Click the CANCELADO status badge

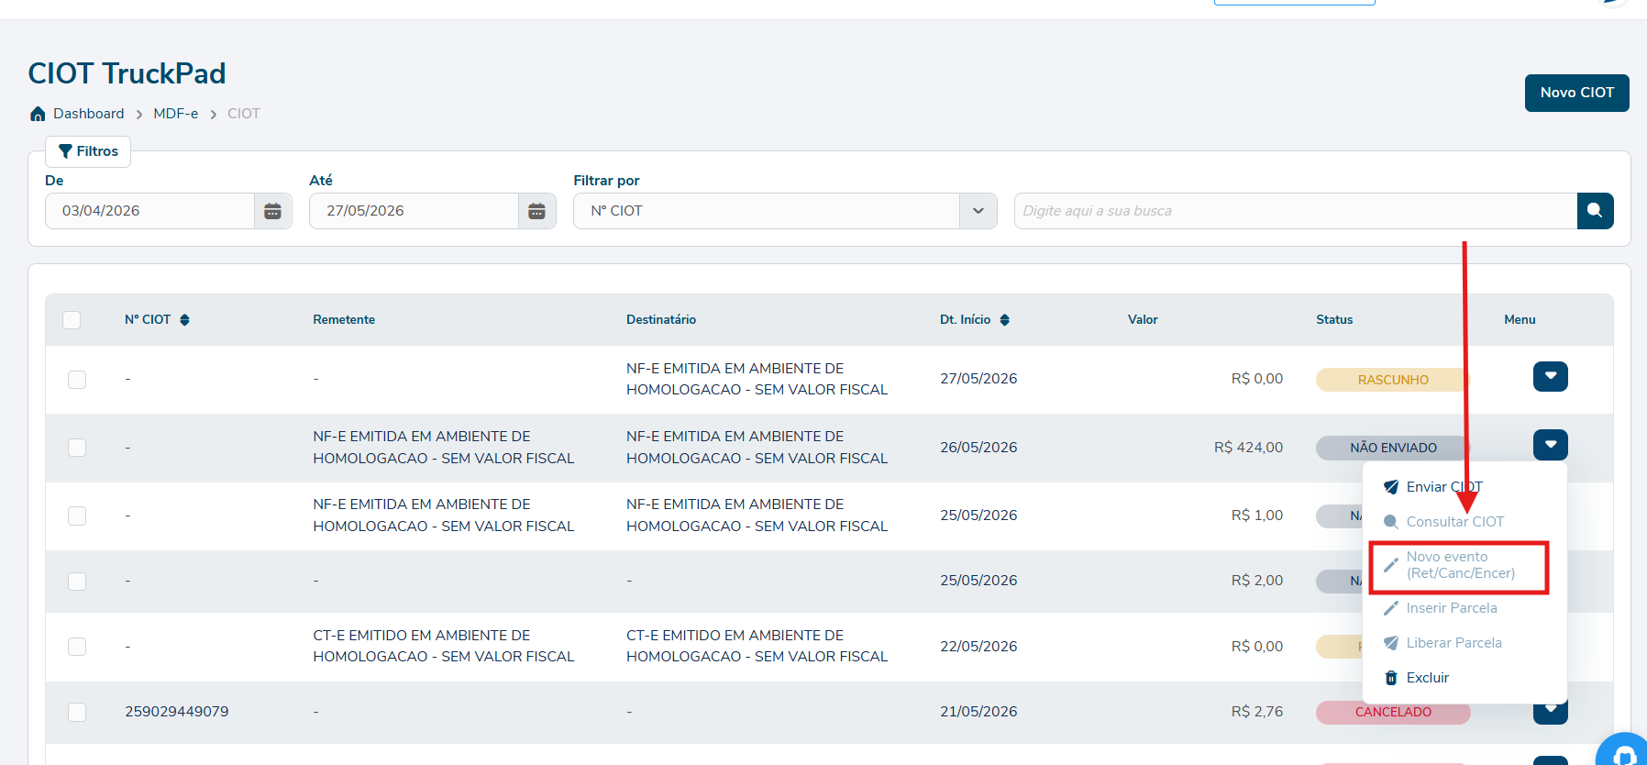[1393, 712]
